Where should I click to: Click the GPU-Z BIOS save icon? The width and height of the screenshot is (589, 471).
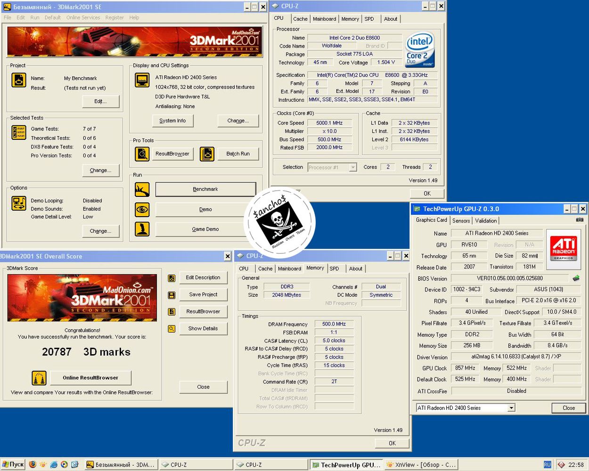point(576,278)
